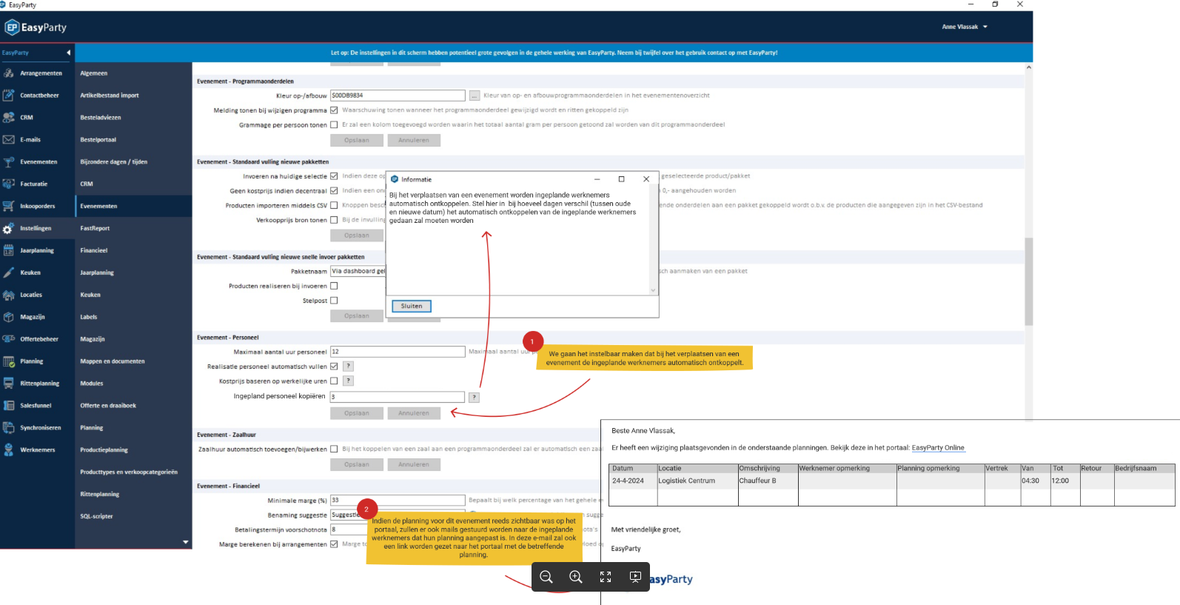Toggle Marge berekenen bij arrangementen checkbox
1180x605 pixels.
tap(334, 544)
